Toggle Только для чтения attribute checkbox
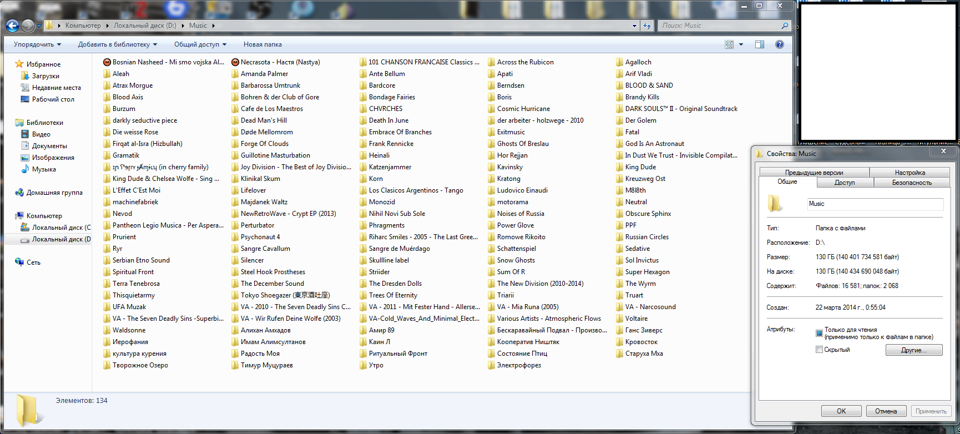The width and height of the screenshot is (960, 434). coord(819,333)
